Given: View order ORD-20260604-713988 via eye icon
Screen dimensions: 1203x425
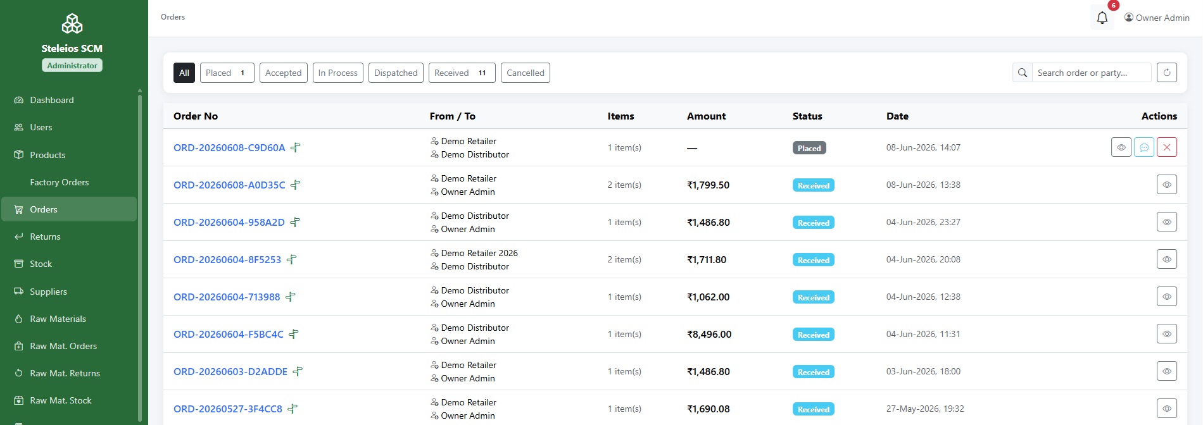Looking at the screenshot, I should click(x=1167, y=297).
